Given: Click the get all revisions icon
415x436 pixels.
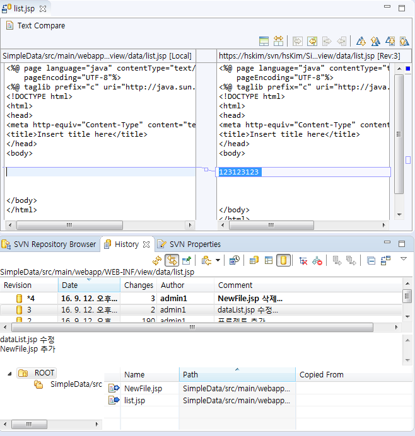Looking at the screenshot, I should (x=351, y=261).
